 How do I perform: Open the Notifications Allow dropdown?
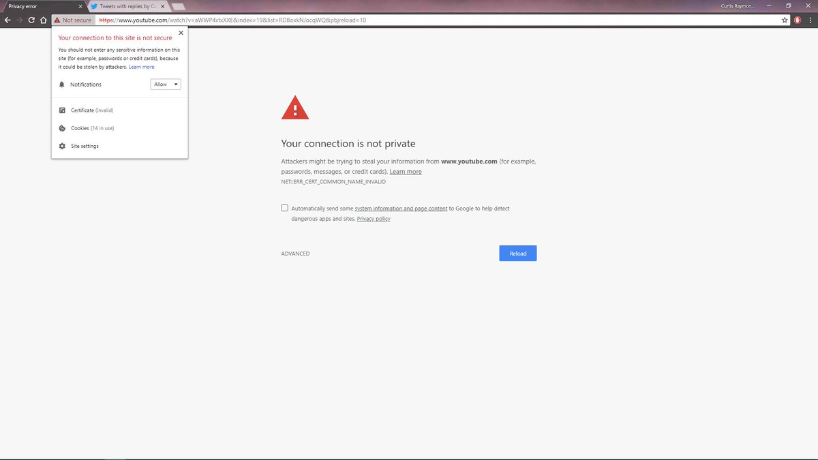166,85
